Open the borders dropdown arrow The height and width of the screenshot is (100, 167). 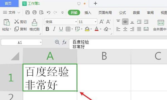tap(72, 29)
